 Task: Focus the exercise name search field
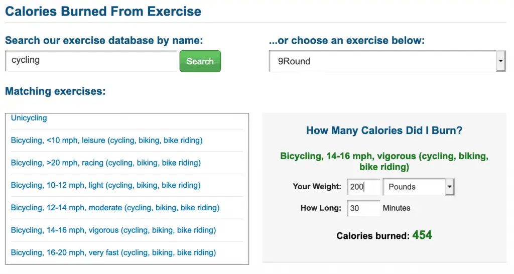[91, 61]
